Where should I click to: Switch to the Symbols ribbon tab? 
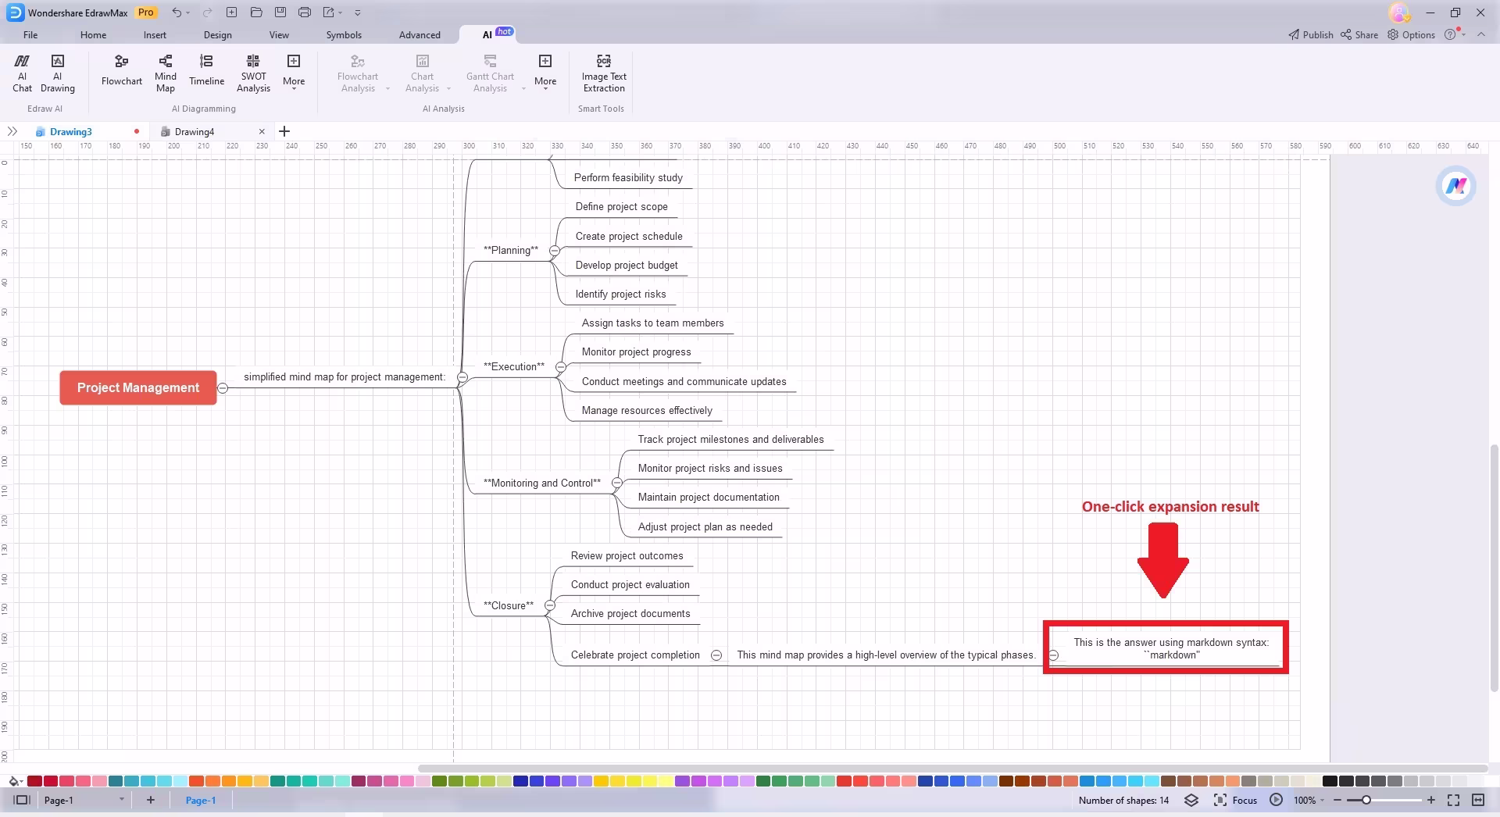click(344, 35)
